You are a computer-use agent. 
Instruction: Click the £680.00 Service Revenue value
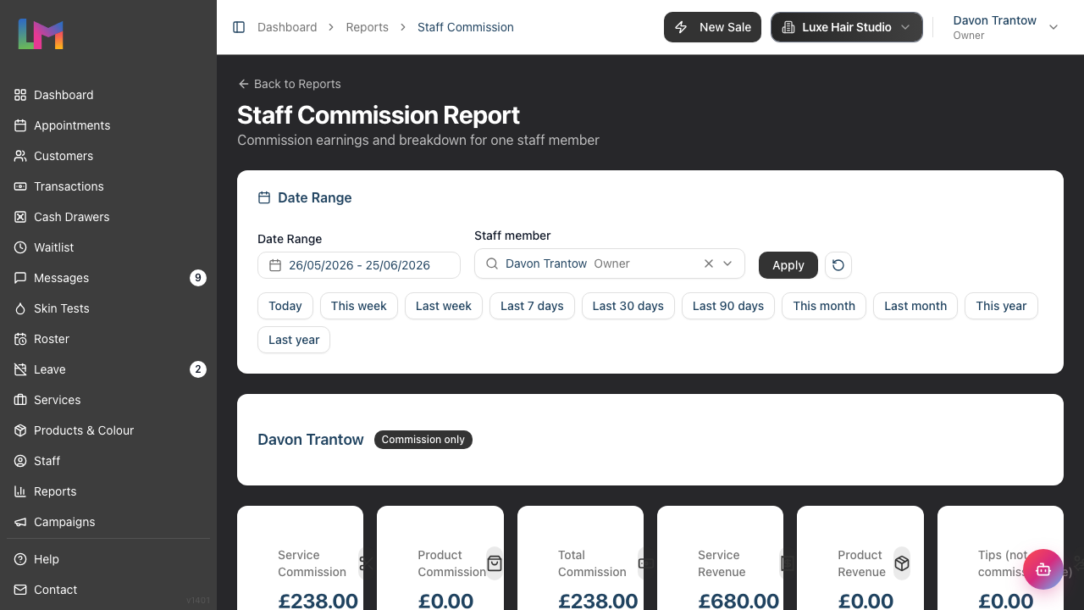[x=738, y=601]
